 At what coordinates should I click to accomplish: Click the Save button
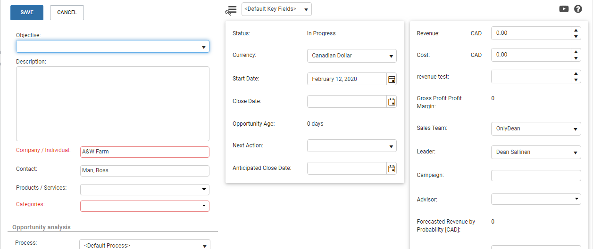pos(27,13)
